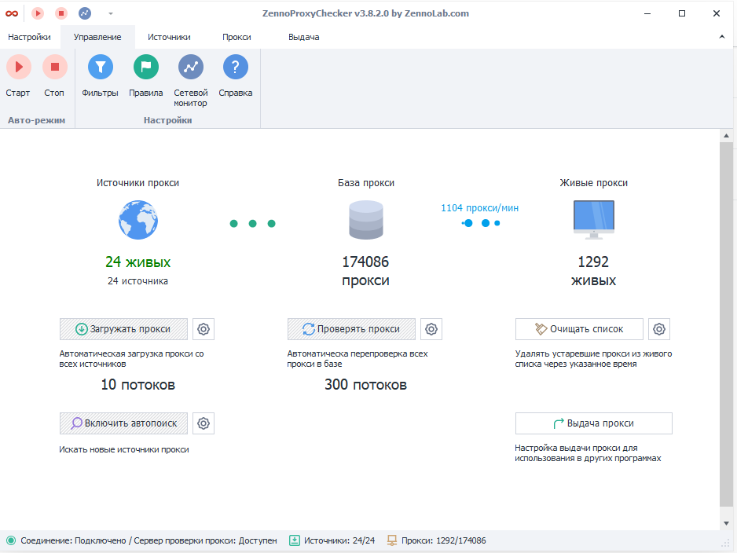The image size is (737, 553).
Task: Click the connection status indicator icon
Action: click(x=11, y=540)
